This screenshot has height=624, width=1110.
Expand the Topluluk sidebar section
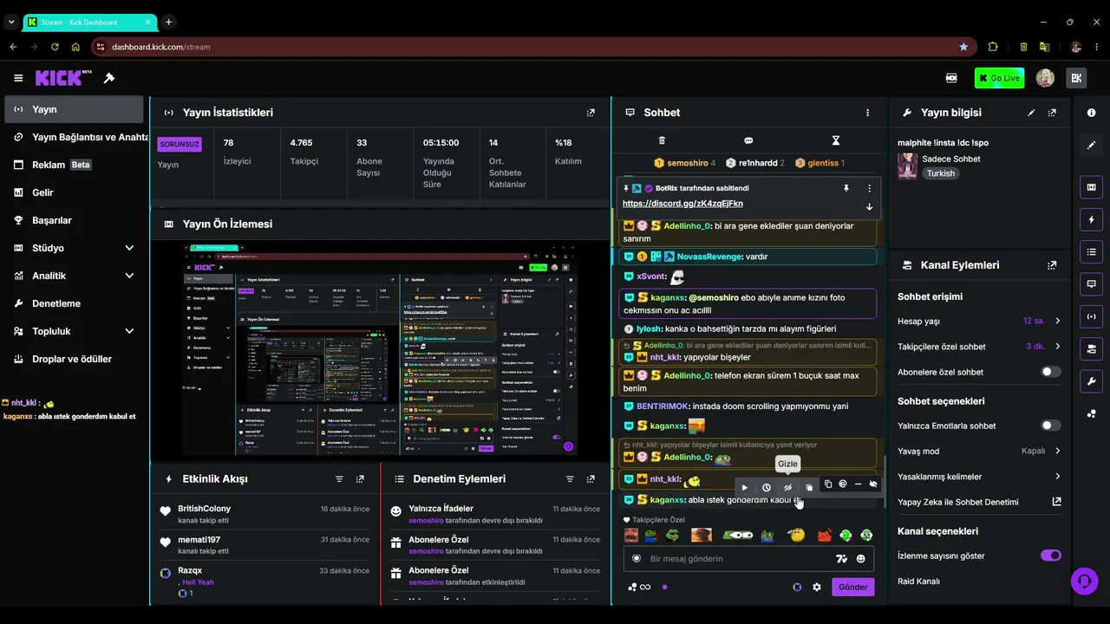(x=129, y=331)
